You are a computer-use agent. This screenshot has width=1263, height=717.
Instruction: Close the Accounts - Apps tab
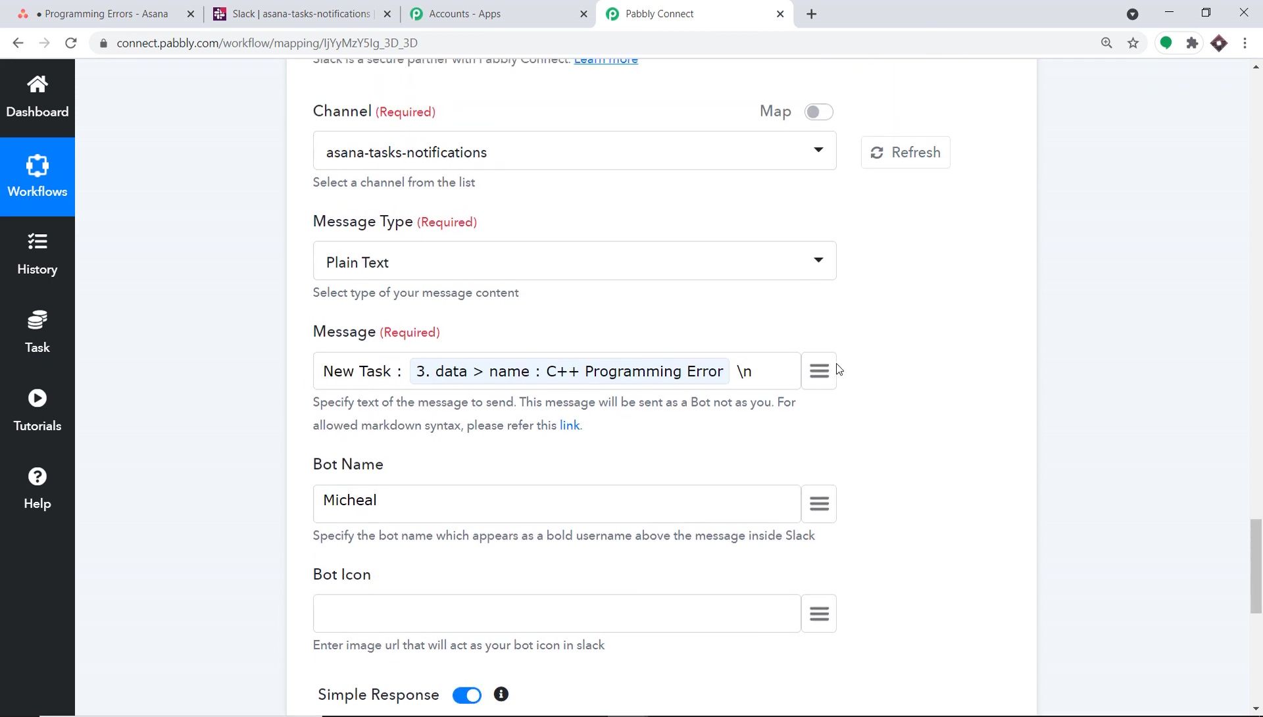click(x=583, y=14)
